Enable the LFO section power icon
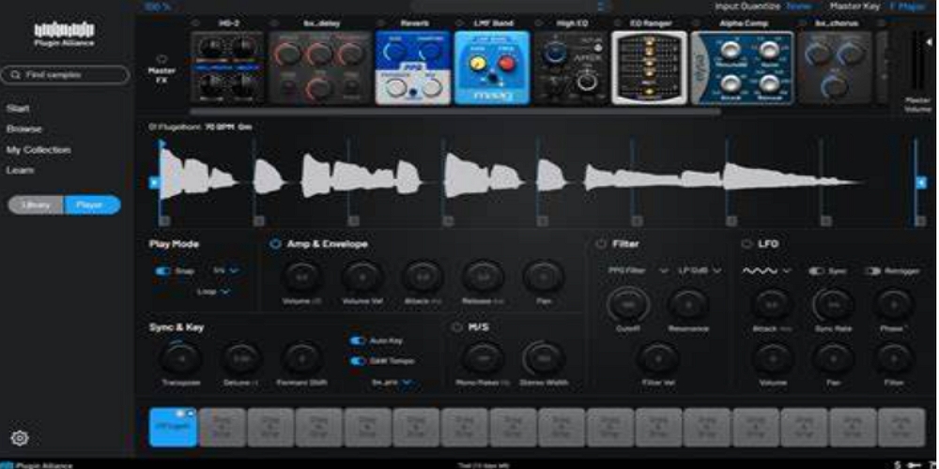 pyautogui.click(x=747, y=244)
